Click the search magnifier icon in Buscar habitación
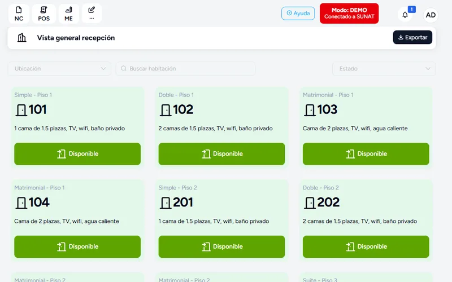Image resolution: width=452 pixels, height=282 pixels. [x=124, y=68]
